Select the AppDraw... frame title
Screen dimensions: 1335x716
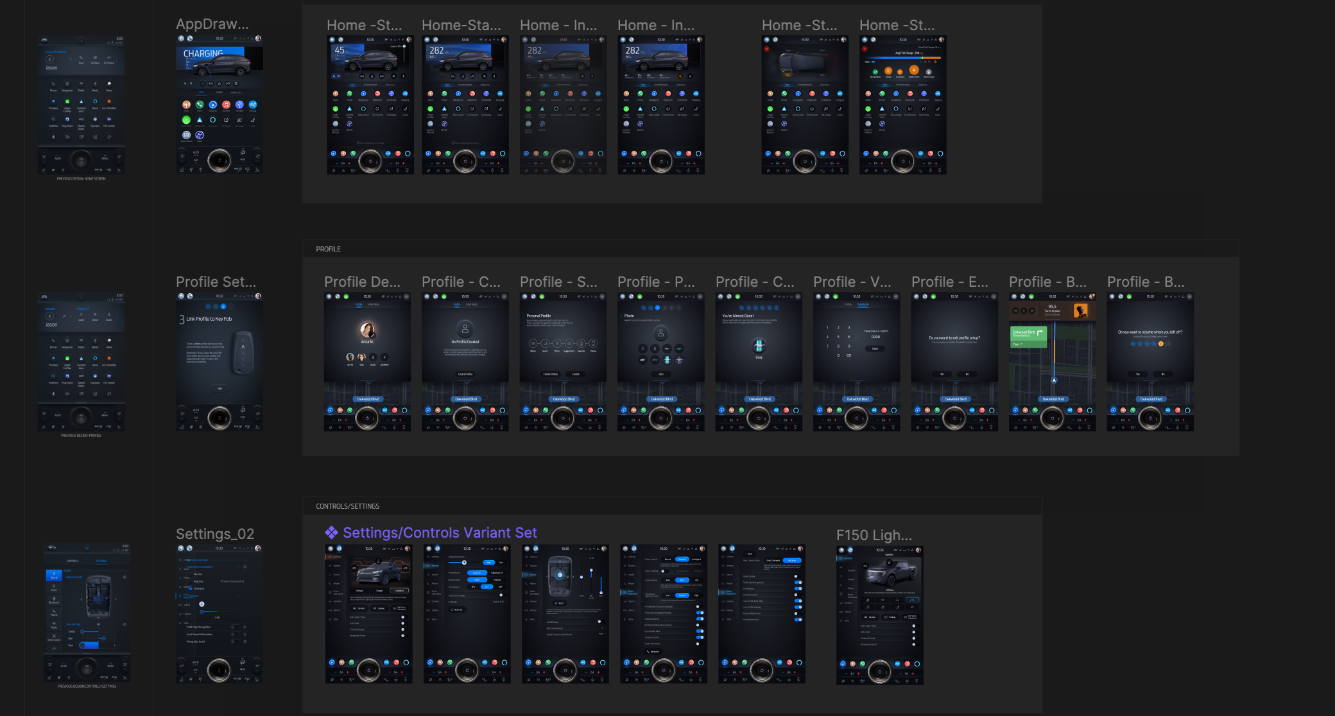[x=212, y=24]
